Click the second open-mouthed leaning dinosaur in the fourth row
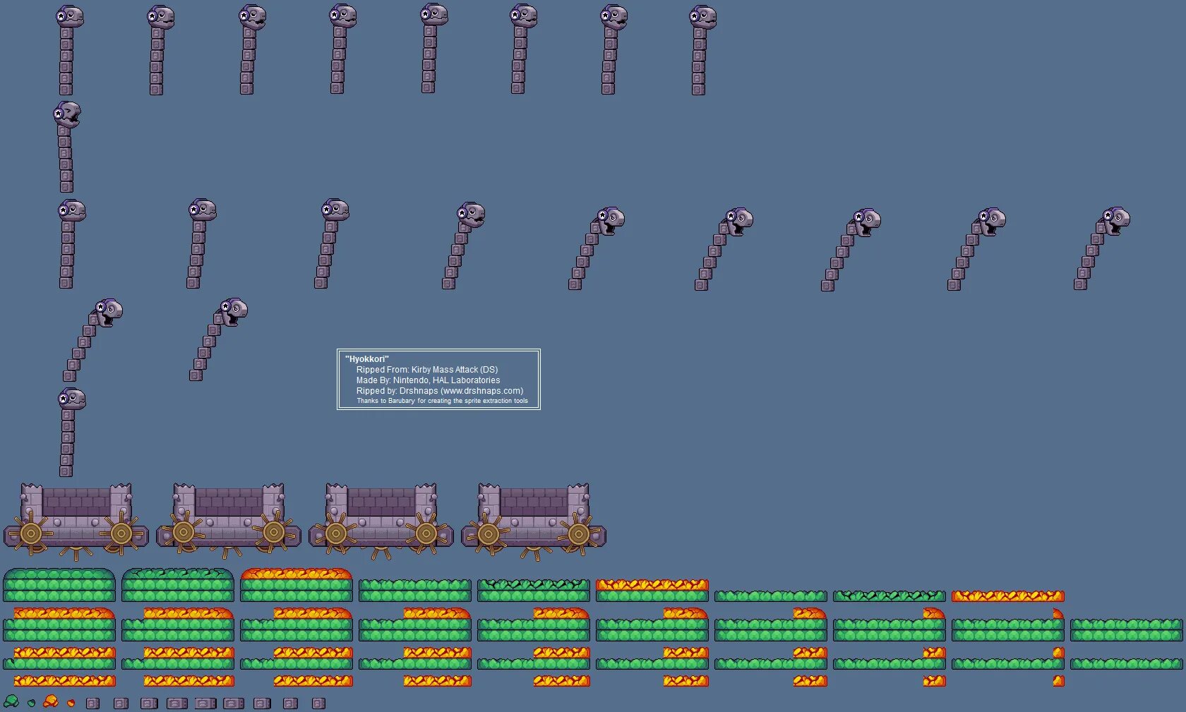The height and width of the screenshot is (712, 1186). tap(219, 339)
